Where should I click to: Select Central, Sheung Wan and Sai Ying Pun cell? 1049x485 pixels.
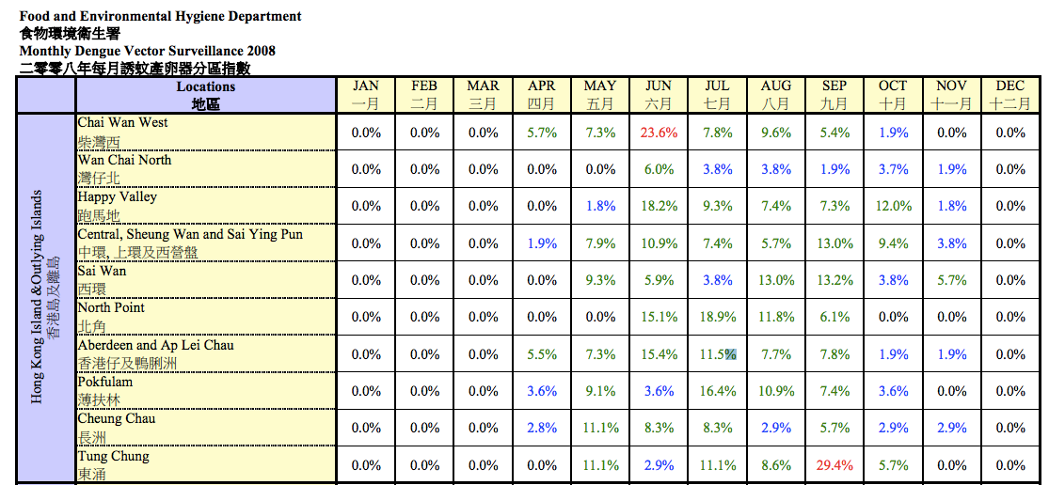coord(206,243)
